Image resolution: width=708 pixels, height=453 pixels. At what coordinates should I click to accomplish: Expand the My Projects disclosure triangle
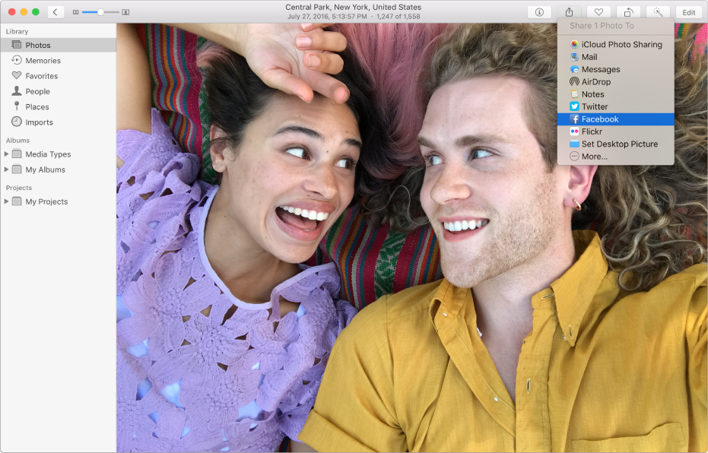(x=6, y=201)
